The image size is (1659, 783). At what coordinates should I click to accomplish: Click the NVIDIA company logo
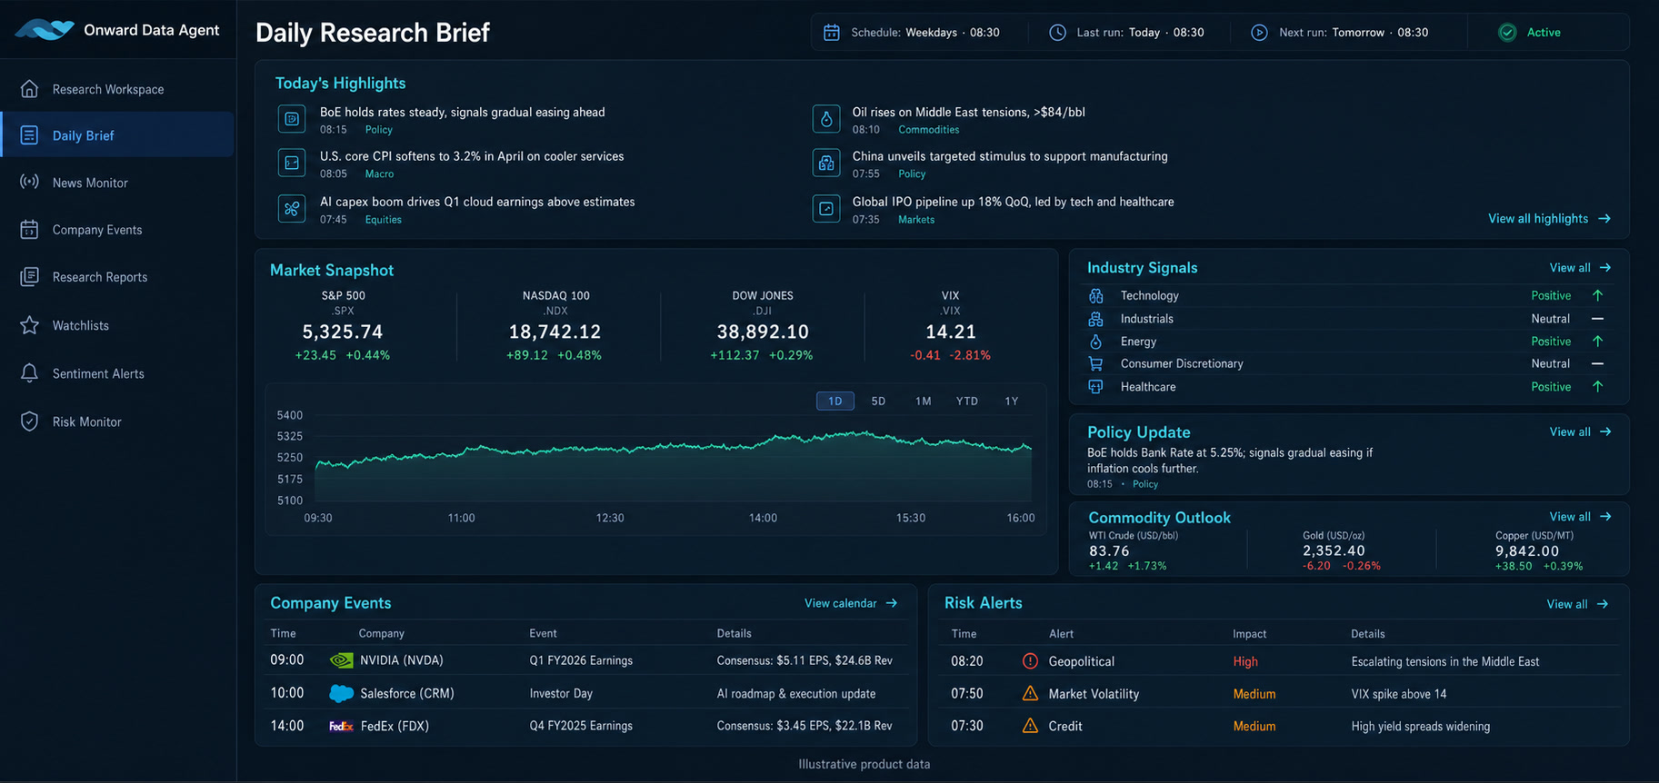tap(341, 660)
